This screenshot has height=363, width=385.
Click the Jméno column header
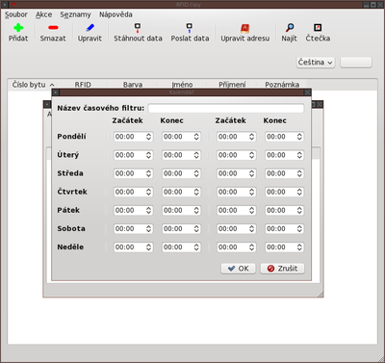coord(182,85)
